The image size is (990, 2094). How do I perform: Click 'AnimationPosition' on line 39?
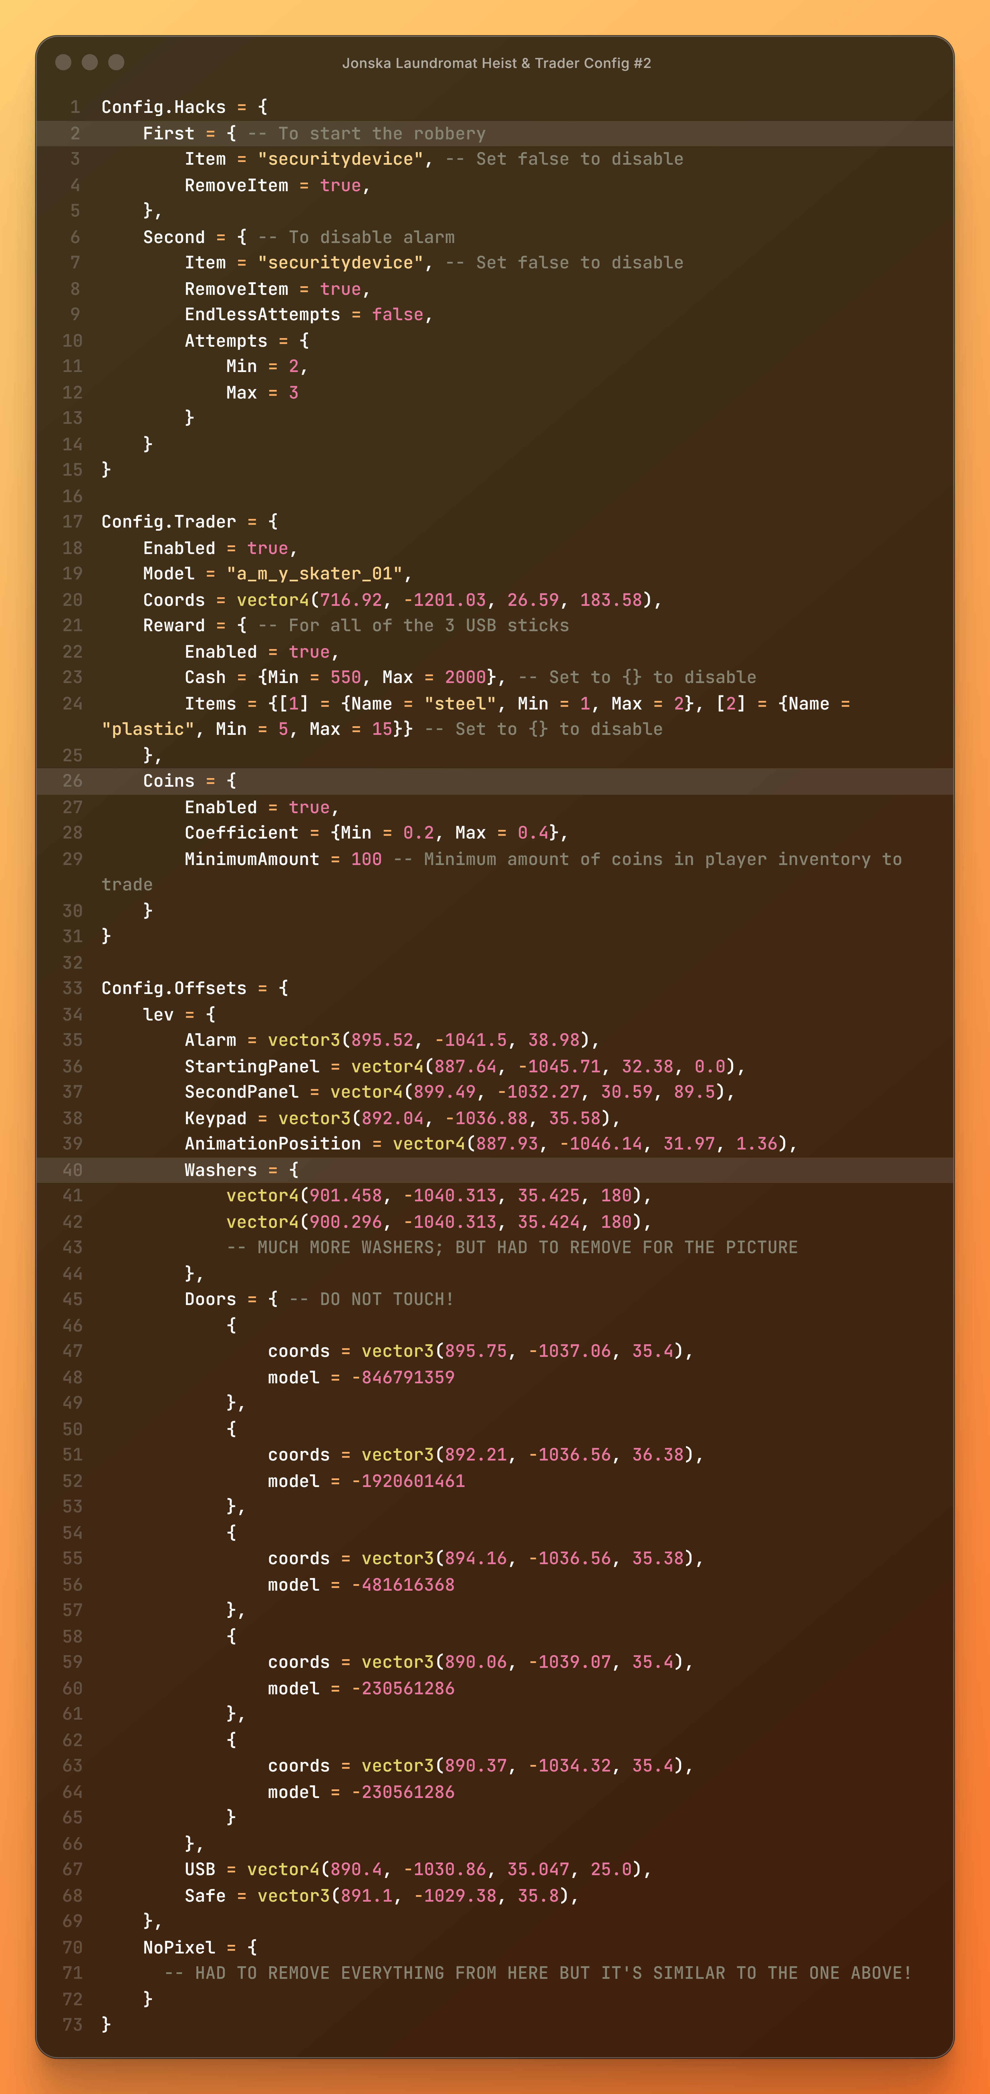[273, 1144]
